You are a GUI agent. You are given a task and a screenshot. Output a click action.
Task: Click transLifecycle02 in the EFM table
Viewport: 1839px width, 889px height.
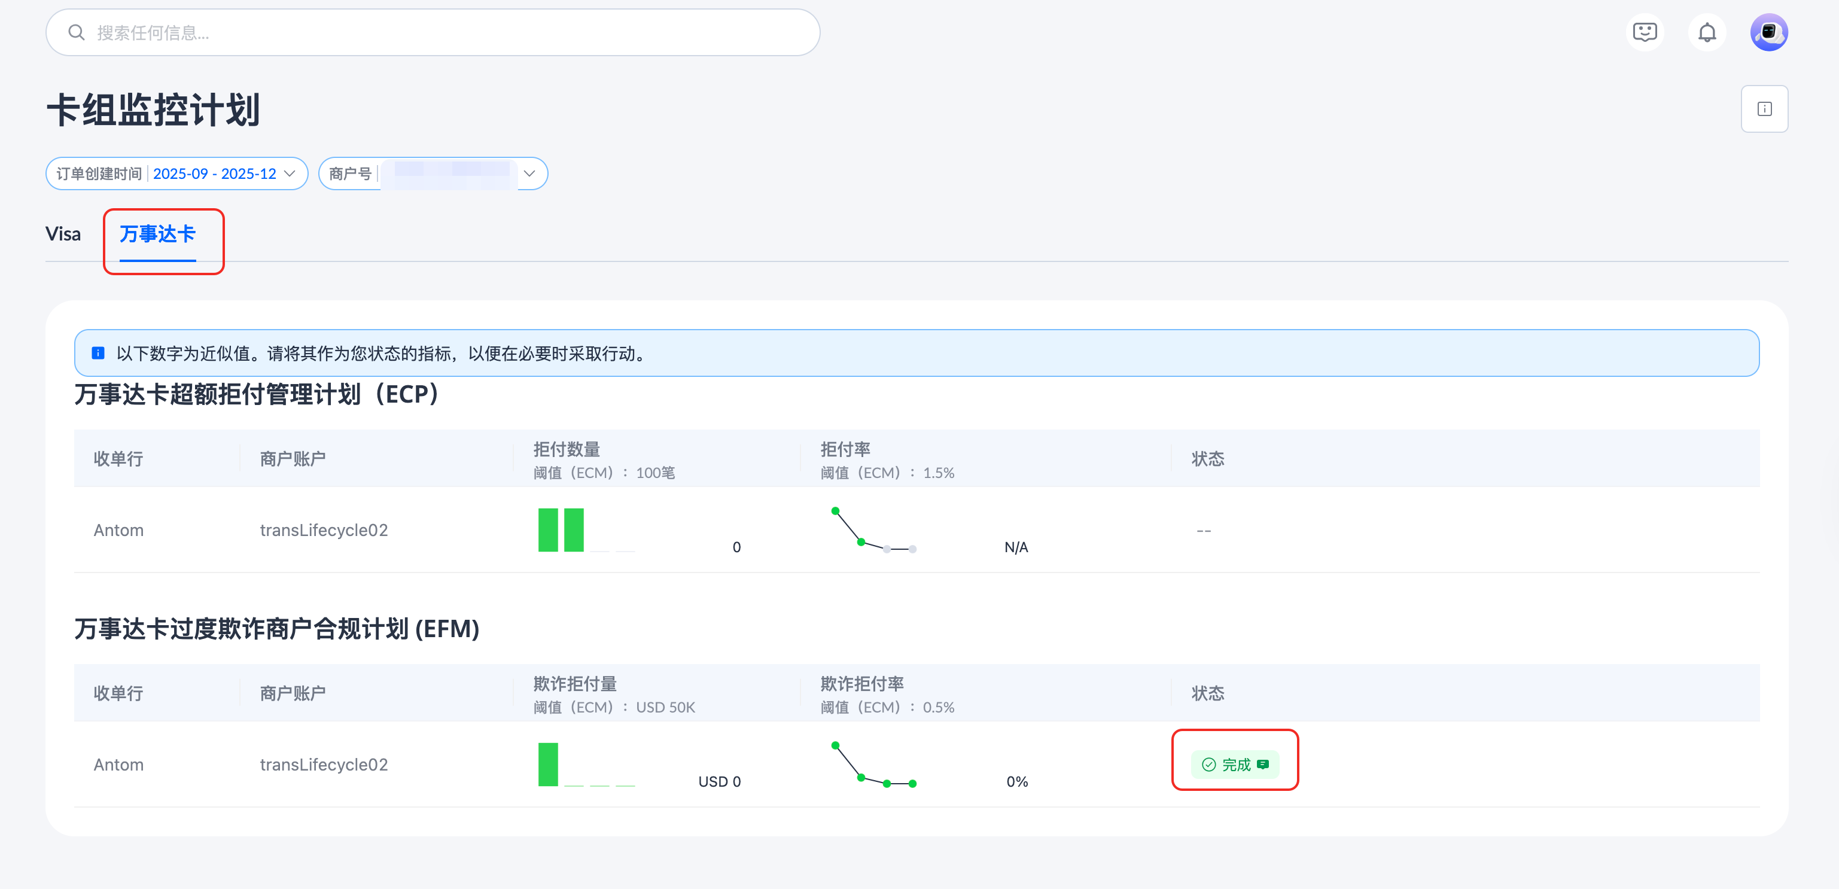(324, 764)
